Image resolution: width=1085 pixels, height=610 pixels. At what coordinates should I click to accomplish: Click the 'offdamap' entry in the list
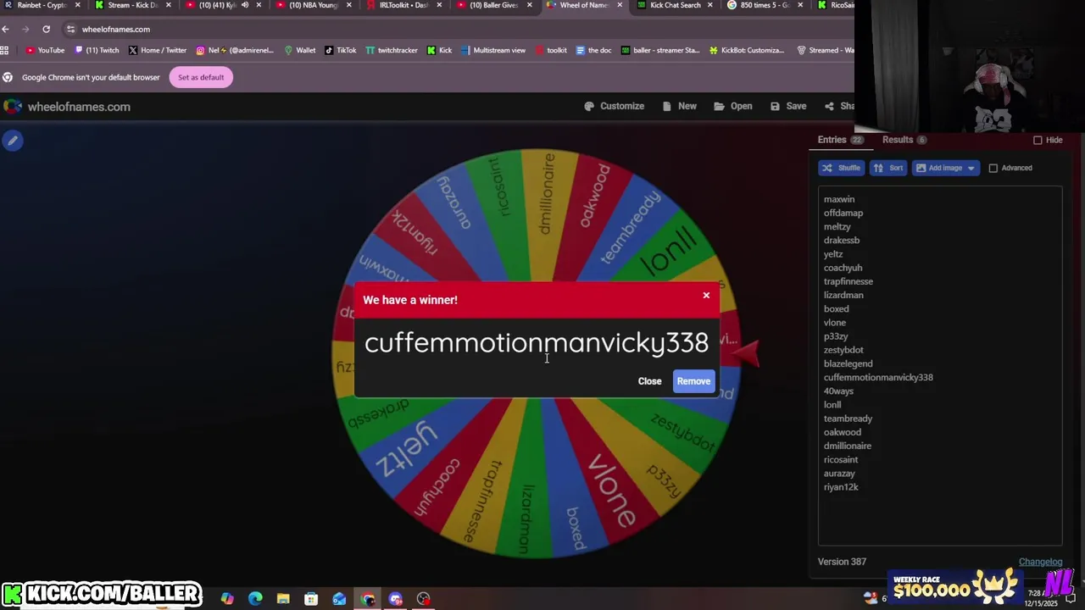click(843, 213)
